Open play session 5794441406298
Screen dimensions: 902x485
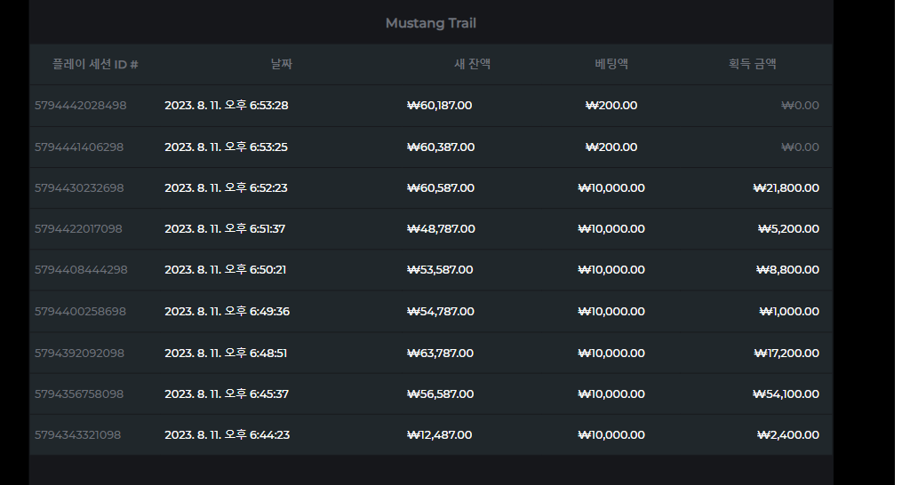click(79, 147)
